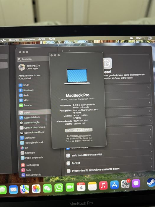This screenshot has width=155, height=207.
Task: Open the Marcadores menu
Action: pyautogui.click(x=28, y=39)
